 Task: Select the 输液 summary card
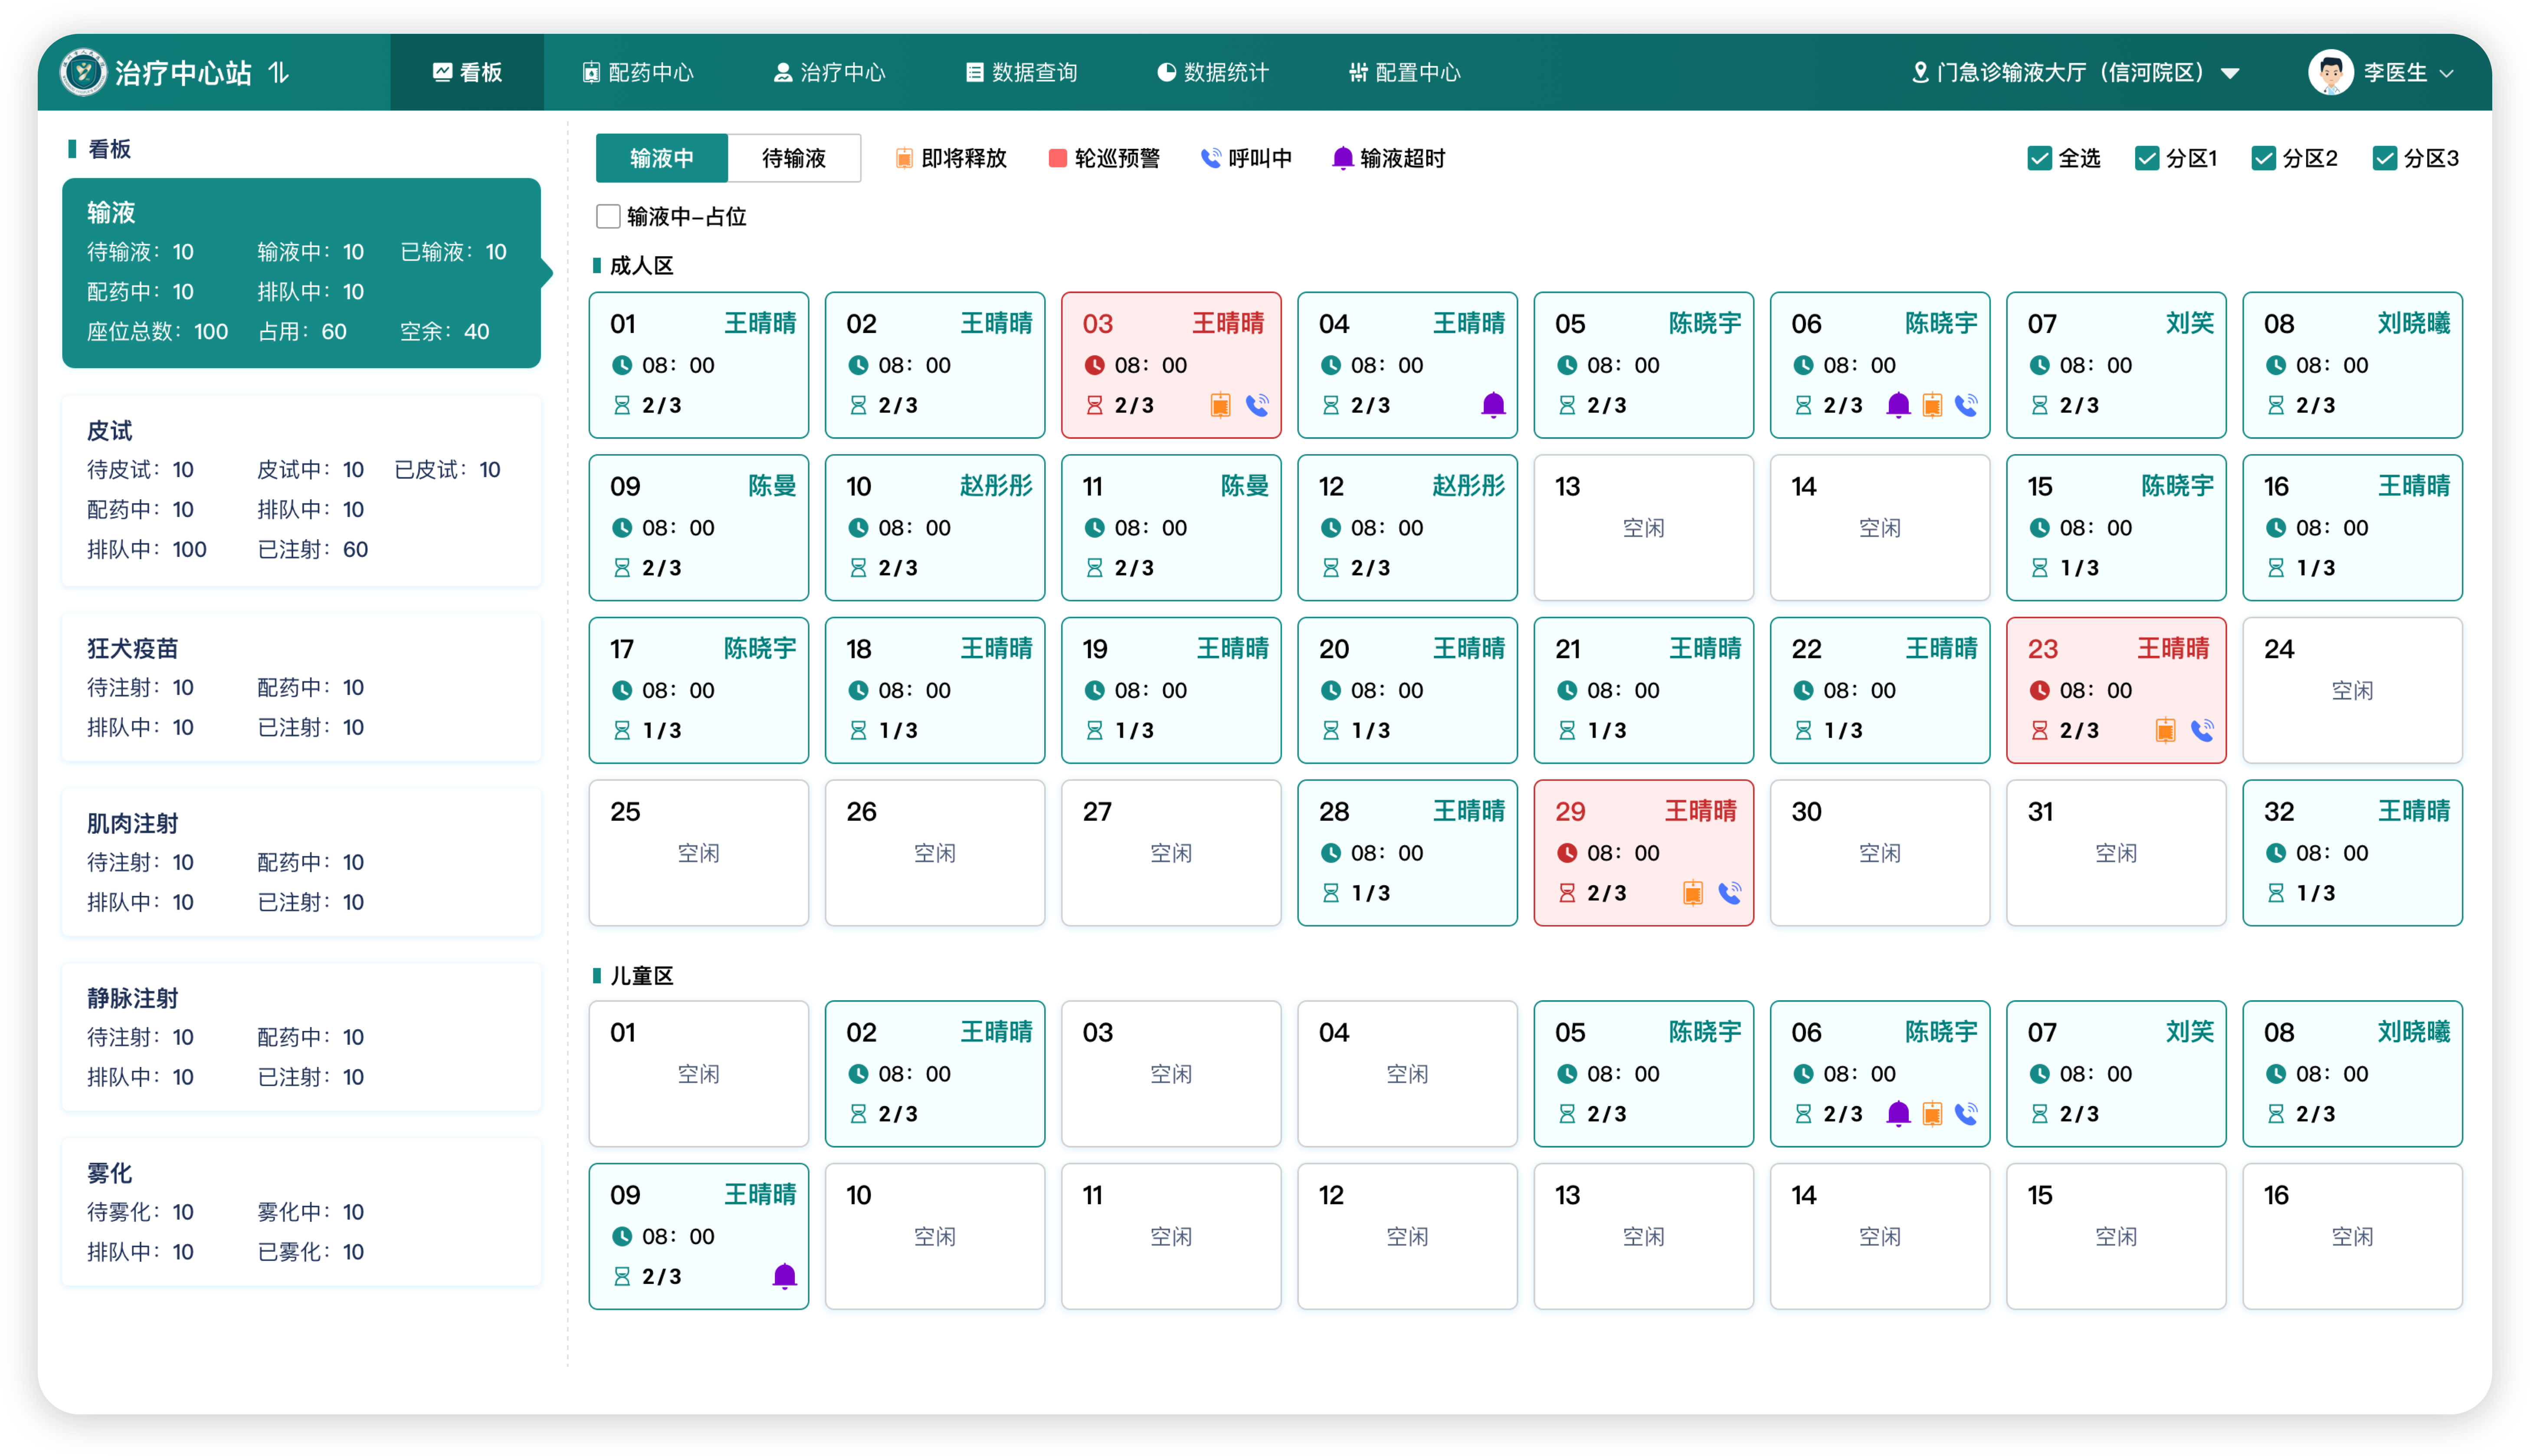pos(301,273)
